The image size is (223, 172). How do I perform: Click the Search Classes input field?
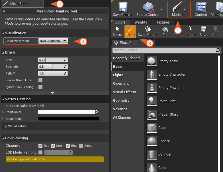tap(164, 50)
